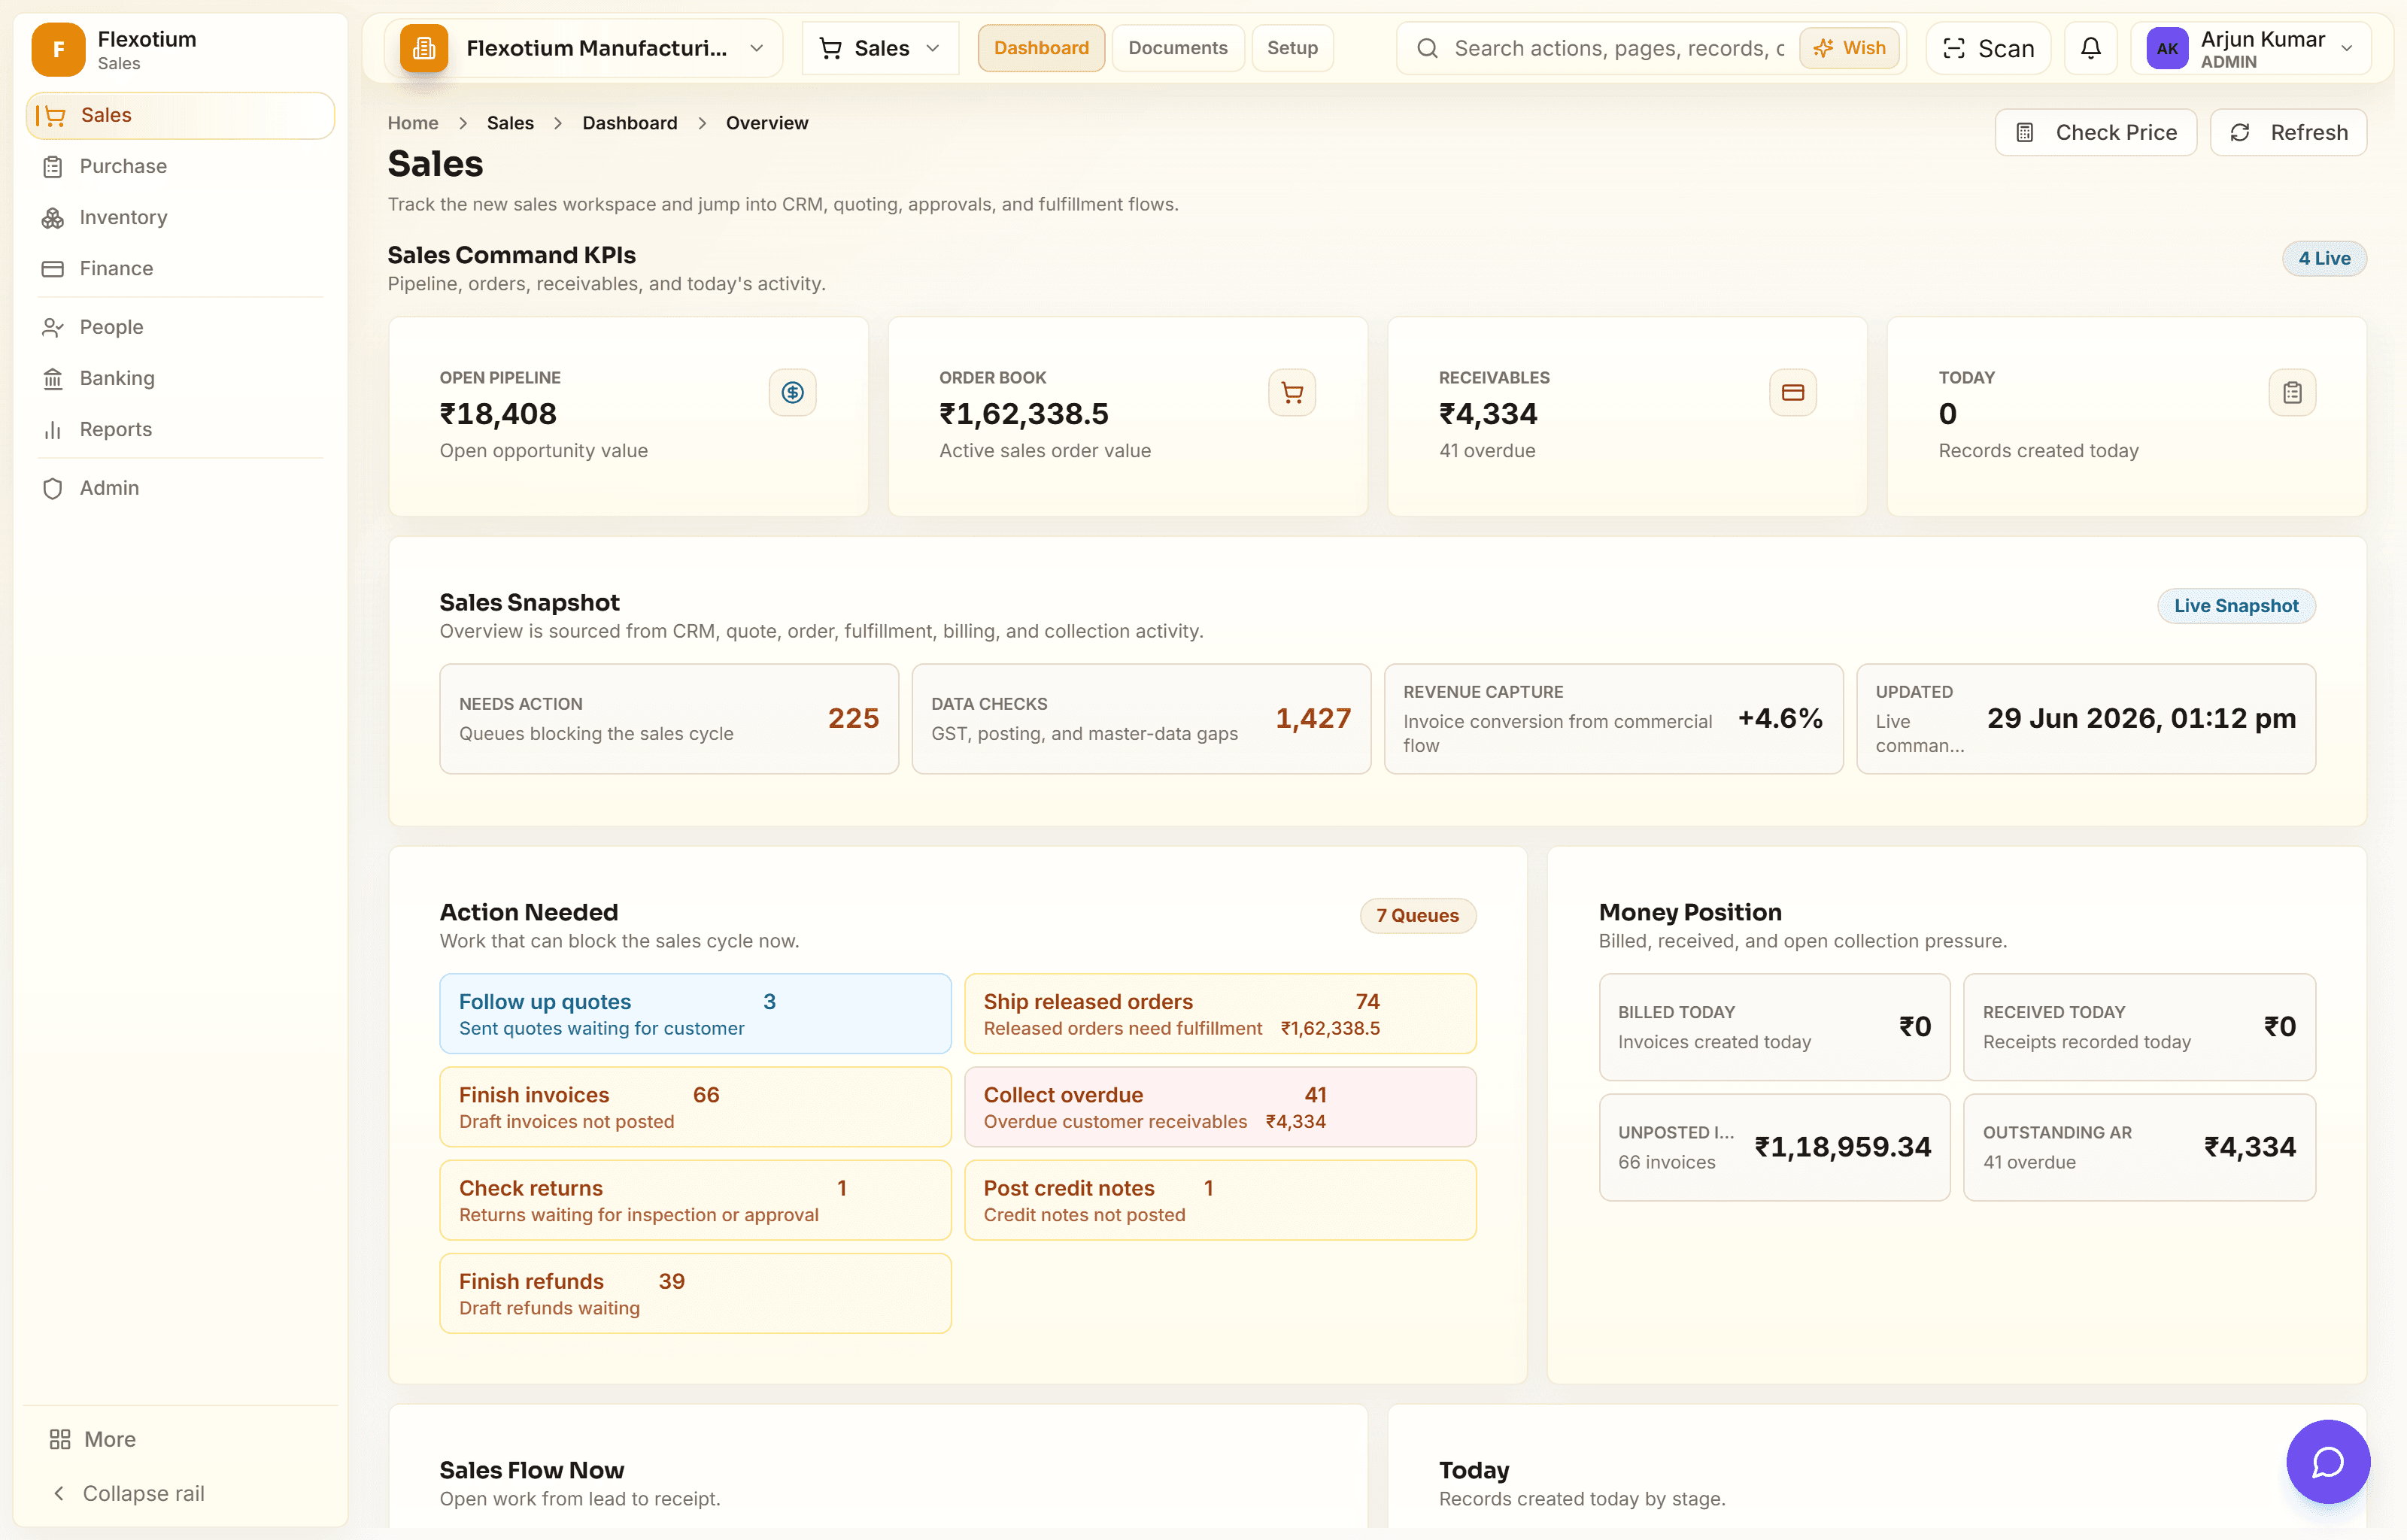Open the Post credit notes queue
This screenshot has width=2407, height=1540.
pyautogui.click(x=1220, y=1200)
